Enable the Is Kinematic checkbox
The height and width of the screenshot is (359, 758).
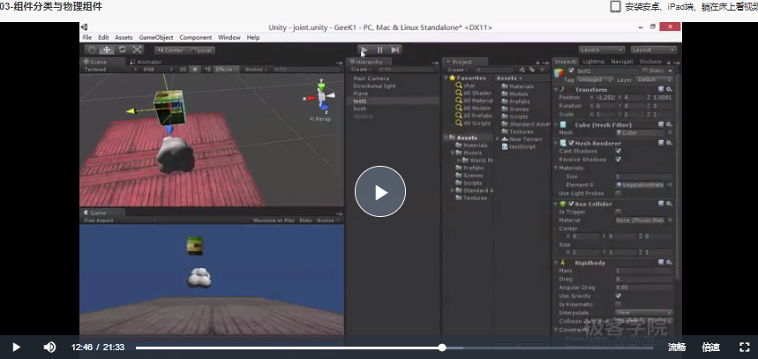click(x=619, y=304)
